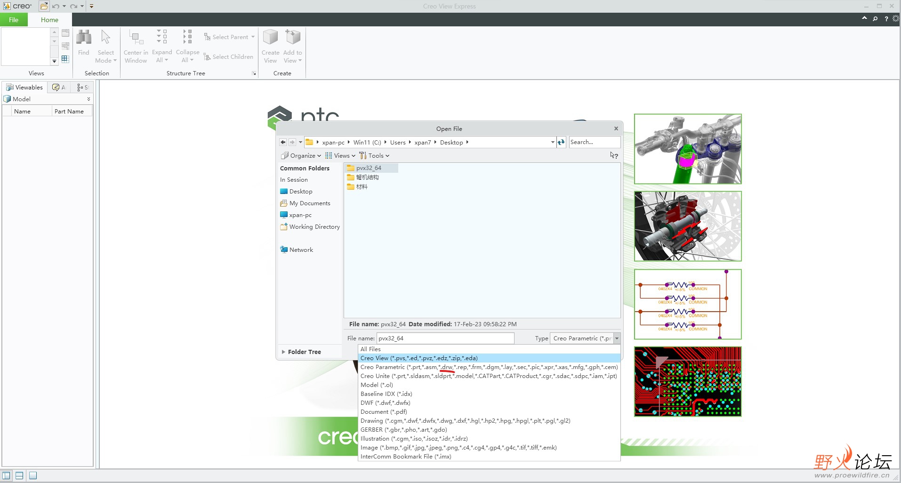Click the Win11 (C:) breadcrumb

point(367,143)
